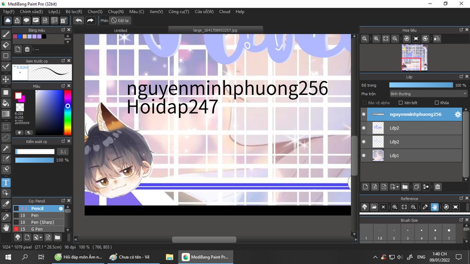Delete the selected layer with trash icon
Screen dimensions: 470x264
pyautogui.click(x=437, y=187)
